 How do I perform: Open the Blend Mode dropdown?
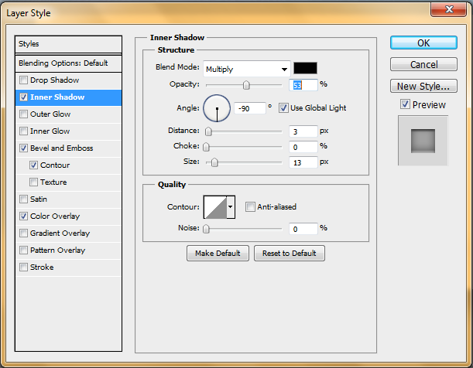247,69
